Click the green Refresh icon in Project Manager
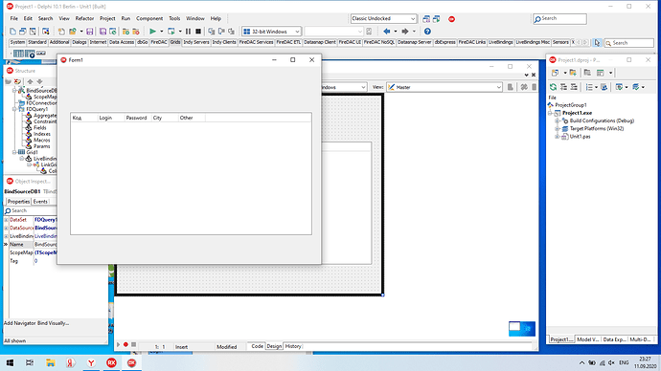661x371 pixels. 553,87
